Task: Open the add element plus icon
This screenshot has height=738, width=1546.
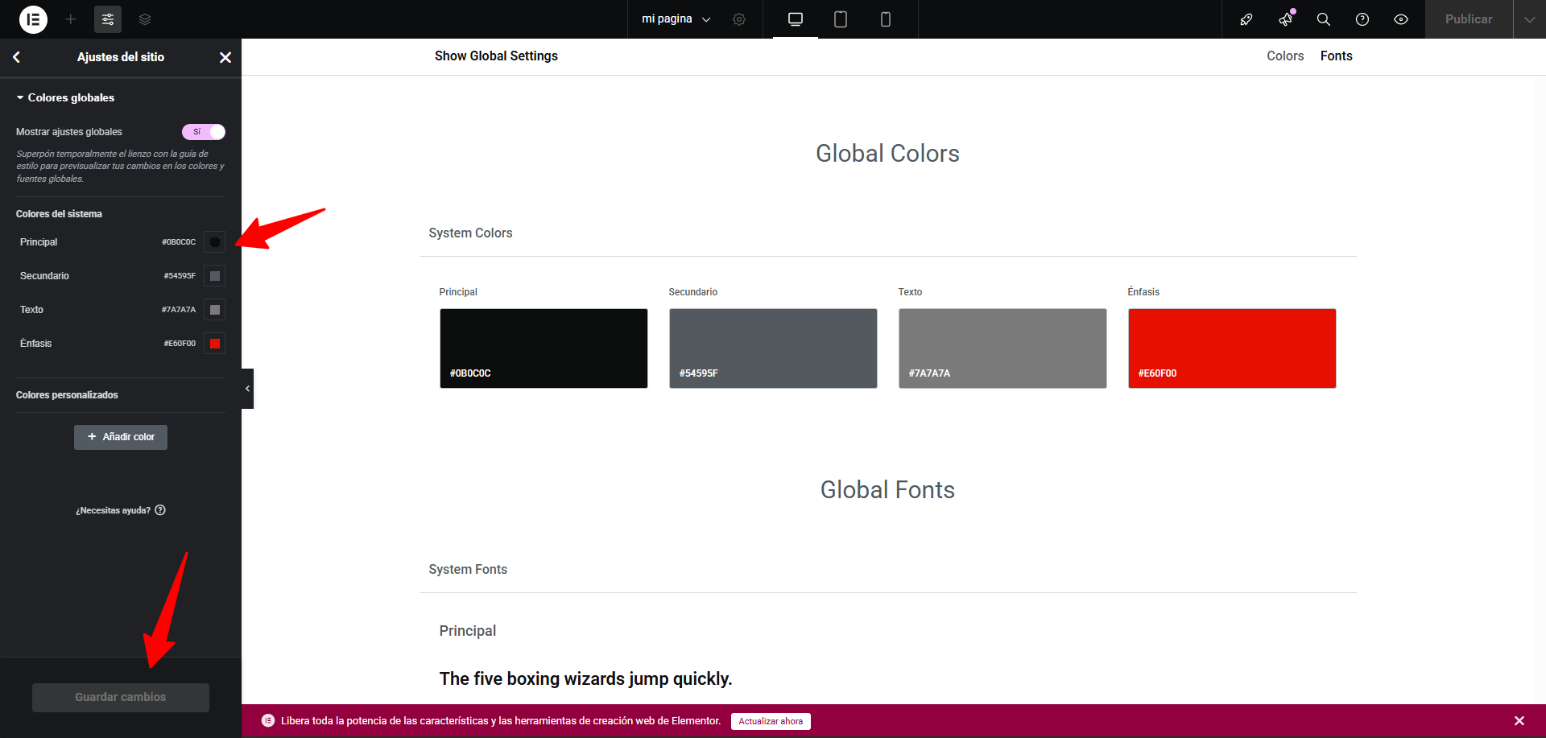Action: click(71, 19)
